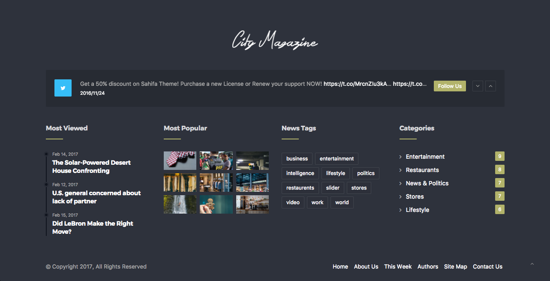Open the waterfall popular post thumbnail
Viewport: 550px width, 281px height.
[180, 204]
